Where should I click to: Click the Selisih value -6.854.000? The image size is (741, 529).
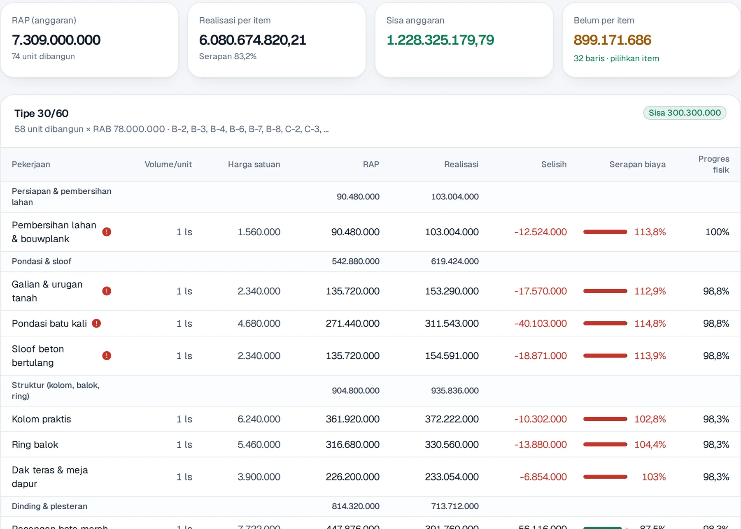(543, 477)
